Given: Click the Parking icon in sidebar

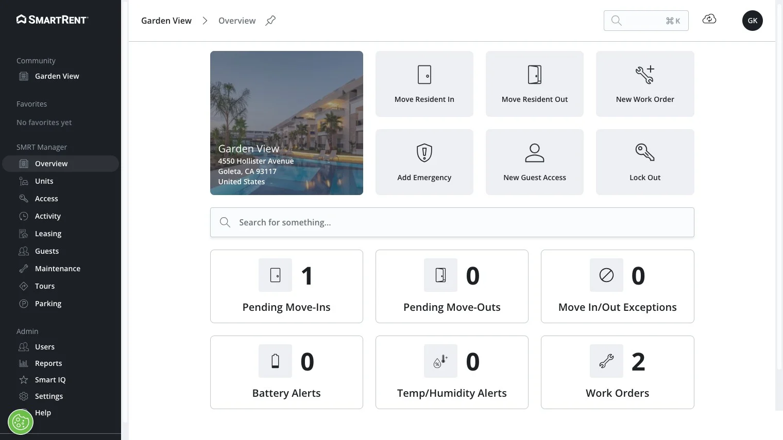Looking at the screenshot, I should tap(24, 304).
